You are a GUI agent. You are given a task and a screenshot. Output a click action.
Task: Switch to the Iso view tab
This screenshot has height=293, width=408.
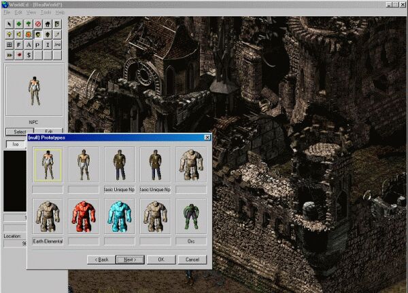click(16, 144)
